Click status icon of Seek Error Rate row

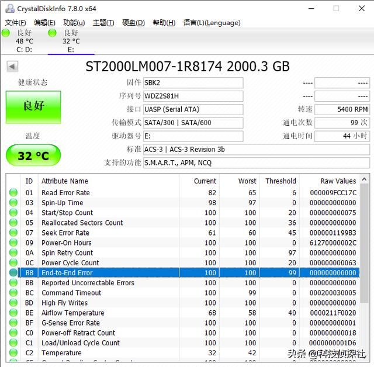[13, 233]
